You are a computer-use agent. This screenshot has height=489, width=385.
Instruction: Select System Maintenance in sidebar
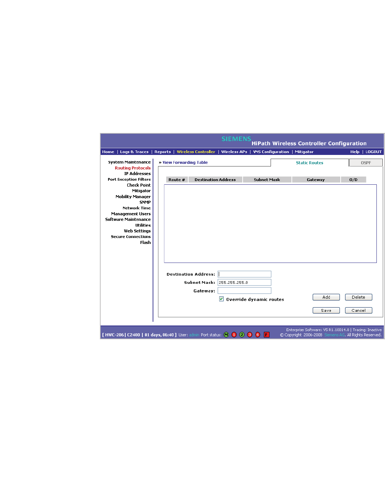click(x=129, y=162)
